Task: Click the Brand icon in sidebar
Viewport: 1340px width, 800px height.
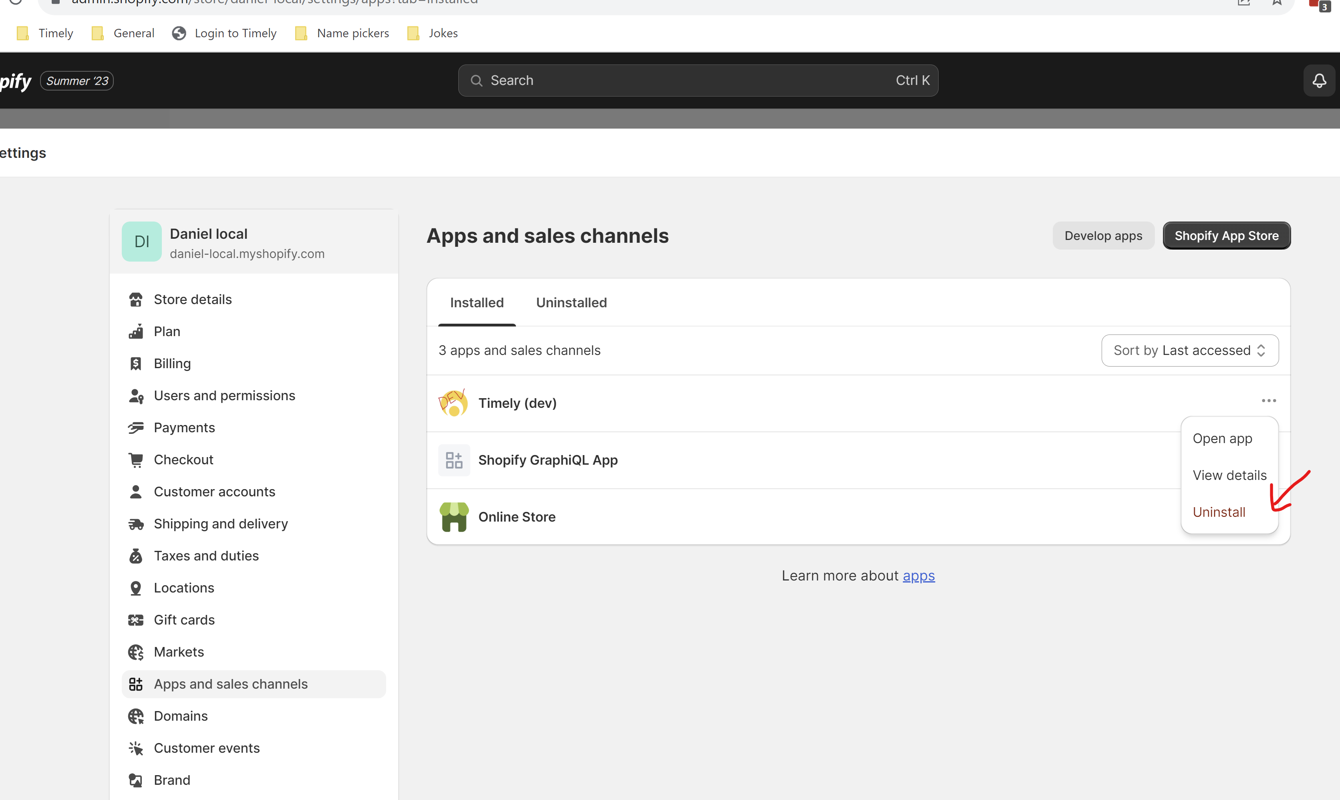Action: (x=136, y=780)
